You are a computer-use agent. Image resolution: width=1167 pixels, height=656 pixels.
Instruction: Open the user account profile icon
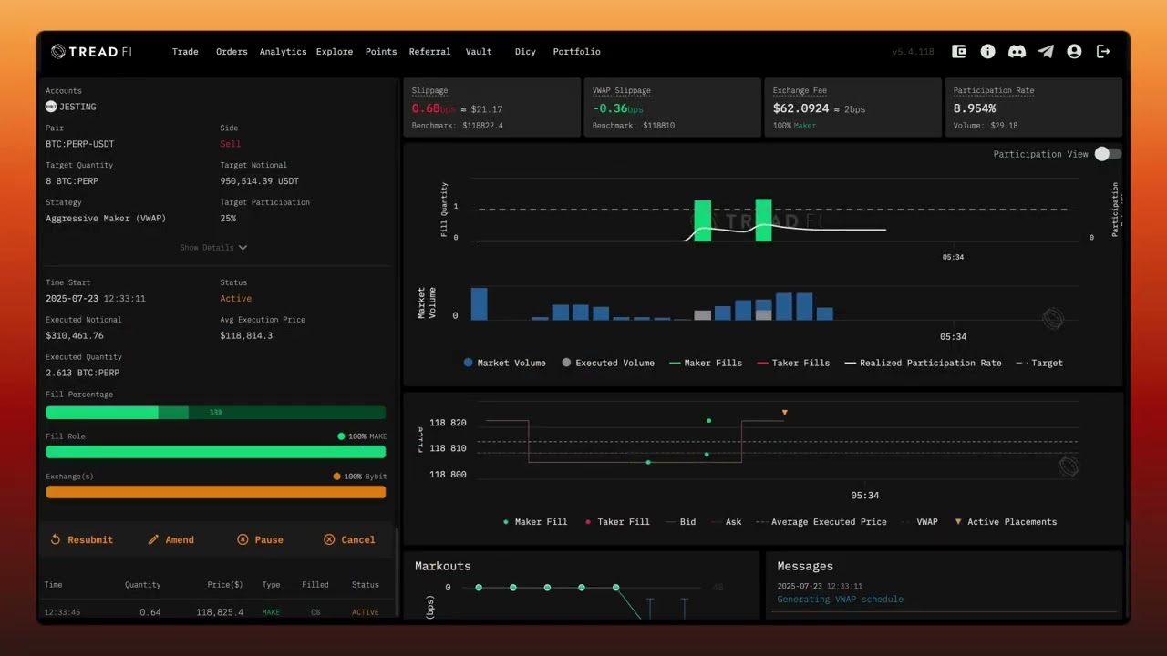click(x=1074, y=52)
